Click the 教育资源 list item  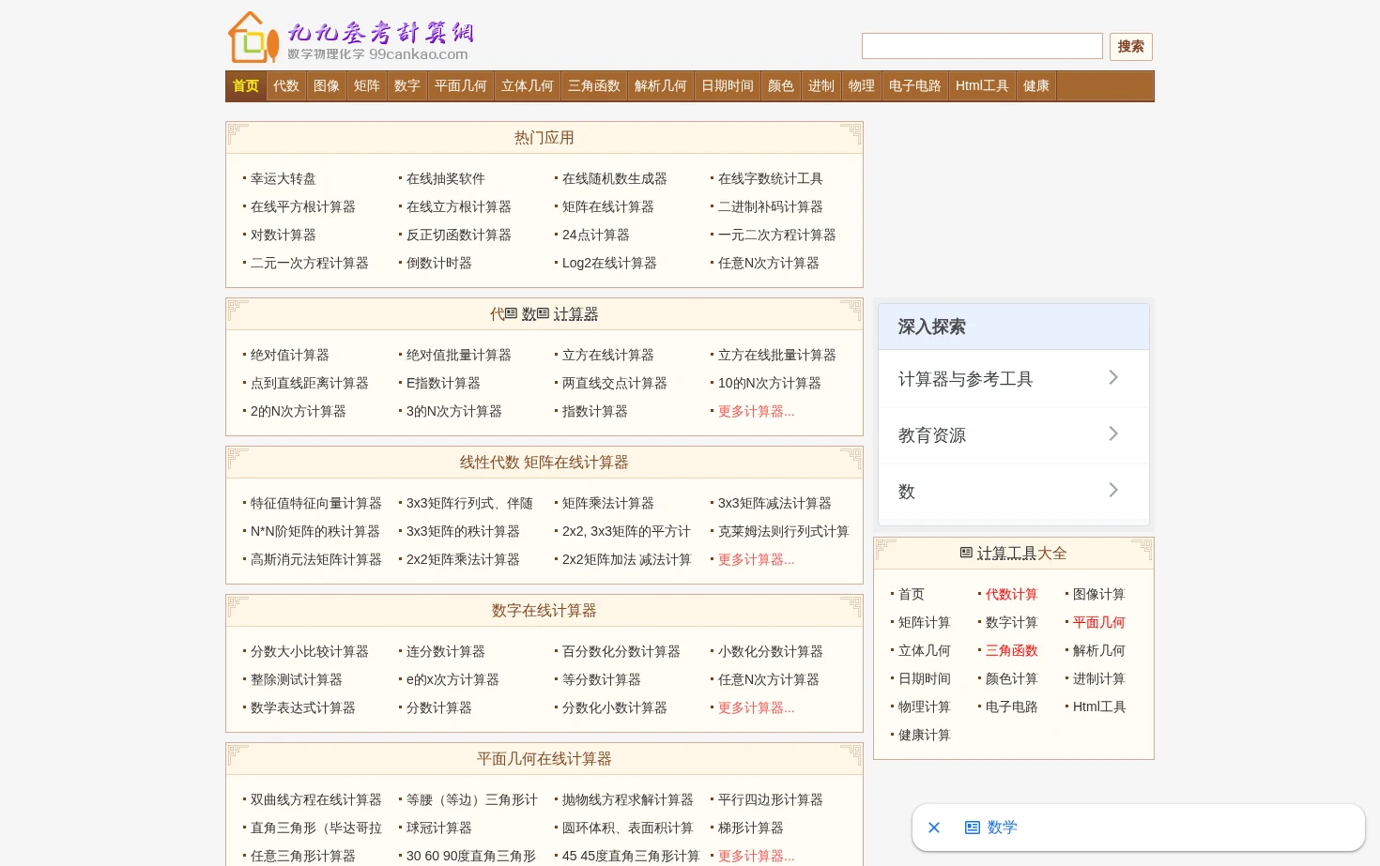1014,435
